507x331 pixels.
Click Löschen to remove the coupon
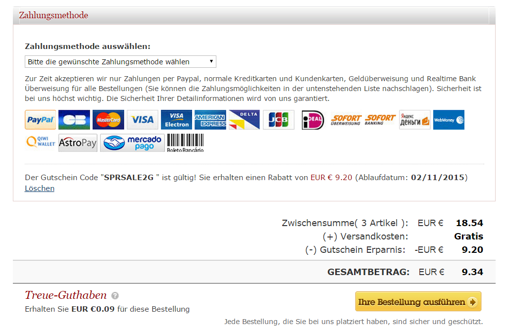40,189
